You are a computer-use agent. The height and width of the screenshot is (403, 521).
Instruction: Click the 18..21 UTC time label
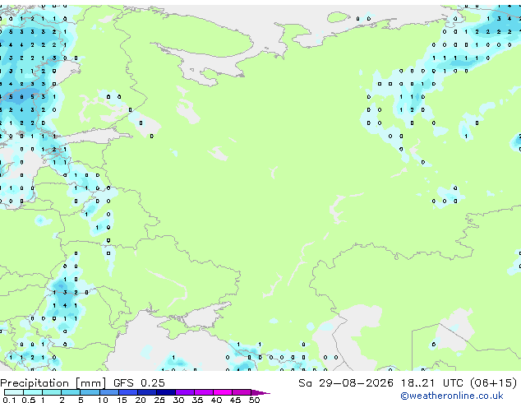(x=432, y=383)
